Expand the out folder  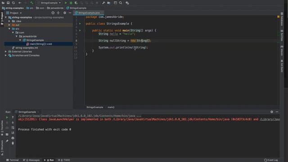9,25
